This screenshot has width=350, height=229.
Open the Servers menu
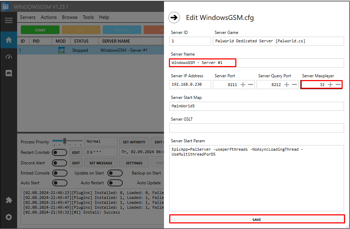[x=28, y=17]
